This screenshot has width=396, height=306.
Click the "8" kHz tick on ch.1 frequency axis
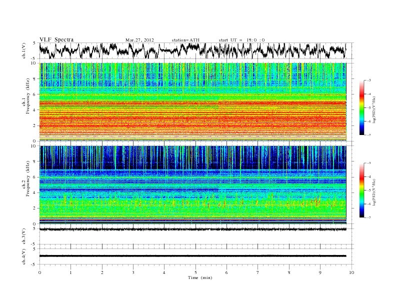pyautogui.click(x=34, y=79)
